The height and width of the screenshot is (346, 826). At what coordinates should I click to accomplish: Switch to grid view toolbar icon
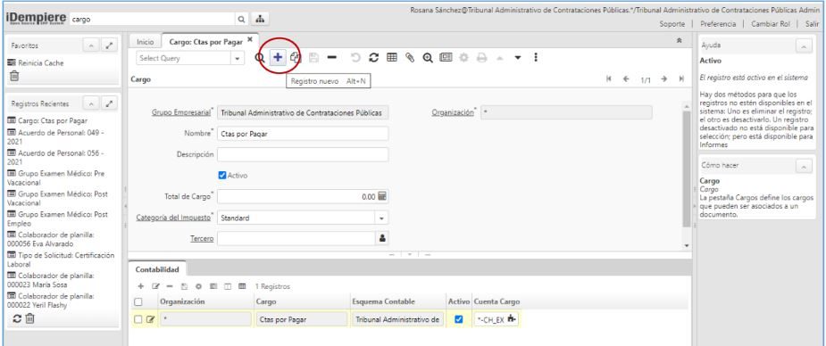(391, 58)
